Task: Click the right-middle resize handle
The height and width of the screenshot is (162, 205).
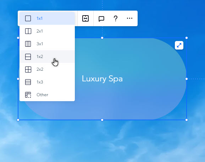Action: click(187, 79)
